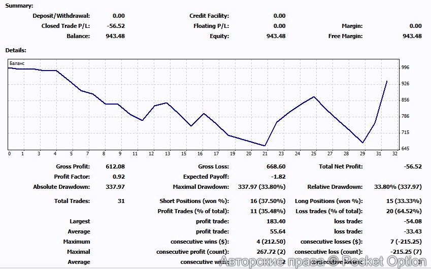
Task: Select the Closed Trade P/L value -56.52
Action: click(x=116, y=26)
